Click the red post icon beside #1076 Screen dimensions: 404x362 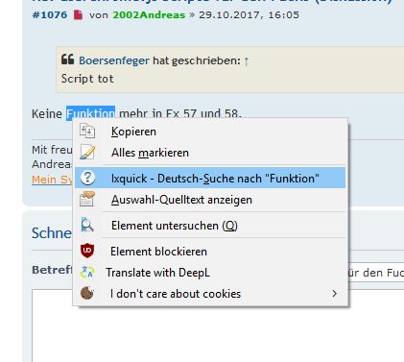tap(78, 14)
